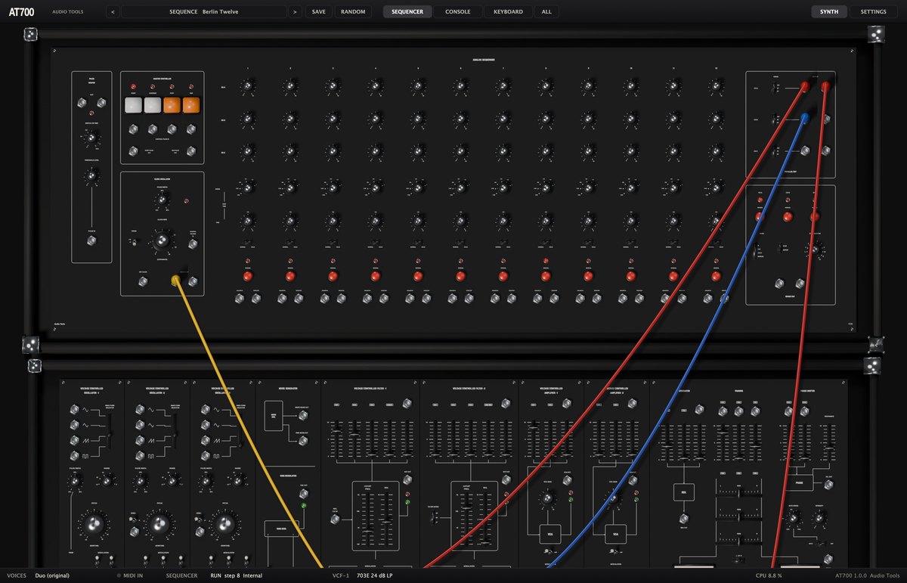This screenshot has width=907, height=583.
Task: Click Oscillator 1 sawtooth wave output jack
Action: coord(73,440)
